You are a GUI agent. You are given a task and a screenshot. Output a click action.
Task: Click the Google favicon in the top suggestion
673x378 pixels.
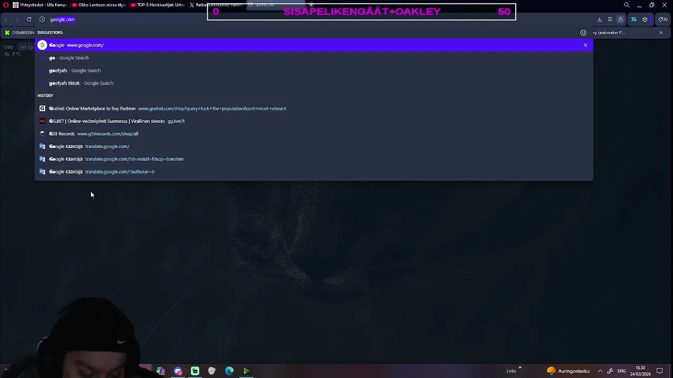point(43,45)
